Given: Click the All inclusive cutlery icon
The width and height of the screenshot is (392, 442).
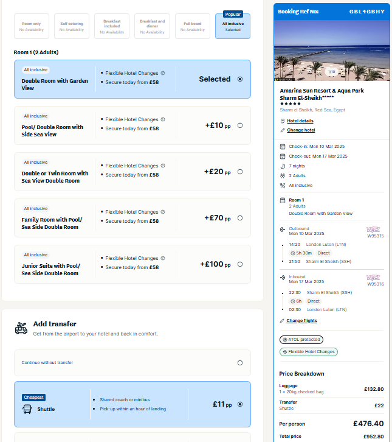Looking at the screenshot, I should click(x=283, y=186).
